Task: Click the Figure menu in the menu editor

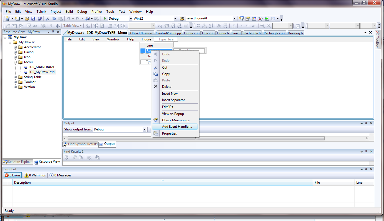Action: click(147, 39)
